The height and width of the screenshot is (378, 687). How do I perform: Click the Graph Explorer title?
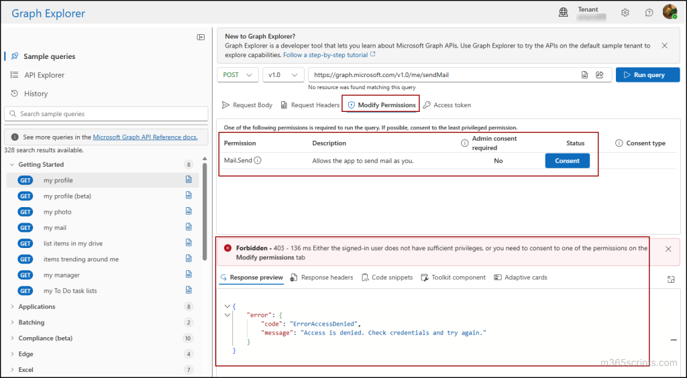[48, 13]
